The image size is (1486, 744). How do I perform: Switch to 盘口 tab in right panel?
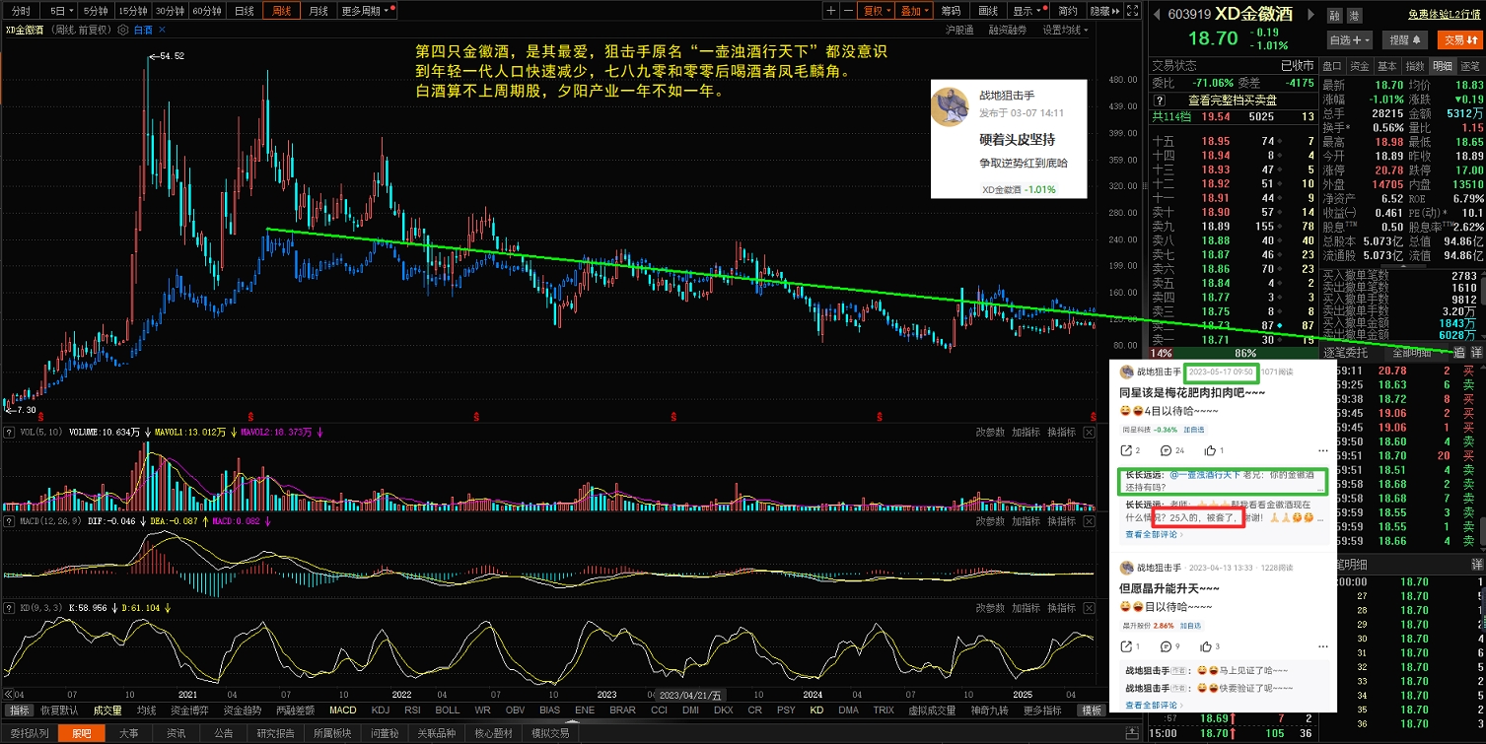pyautogui.click(x=1331, y=65)
